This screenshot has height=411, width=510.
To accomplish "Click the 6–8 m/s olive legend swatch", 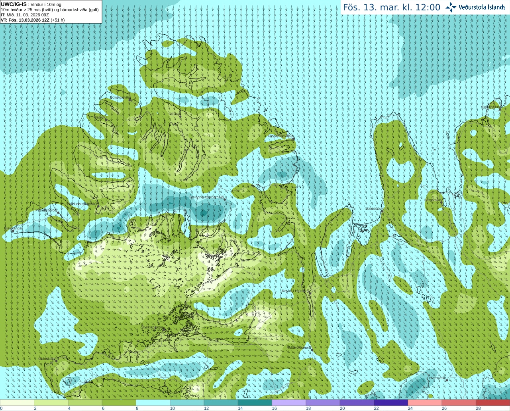I will pyautogui.click(x=119, y=403).
